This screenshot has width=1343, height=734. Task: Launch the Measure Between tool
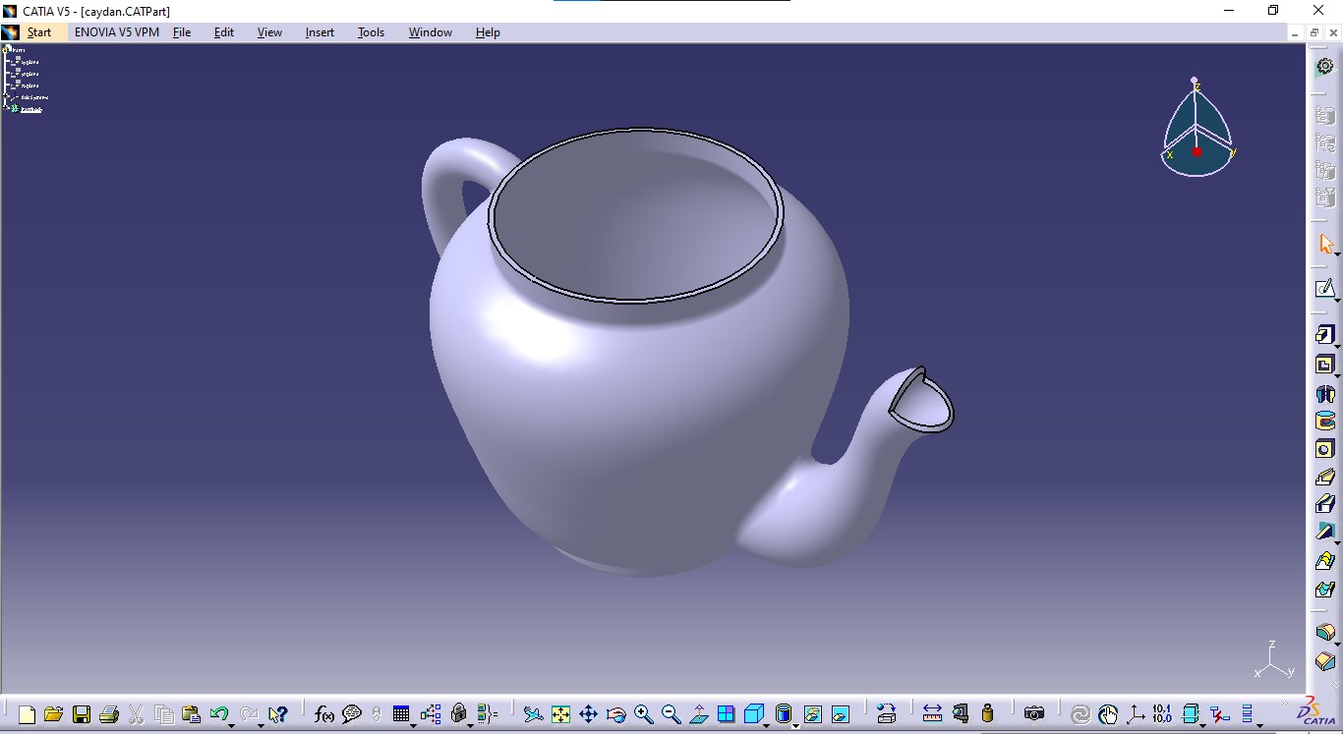click(932, 714)
